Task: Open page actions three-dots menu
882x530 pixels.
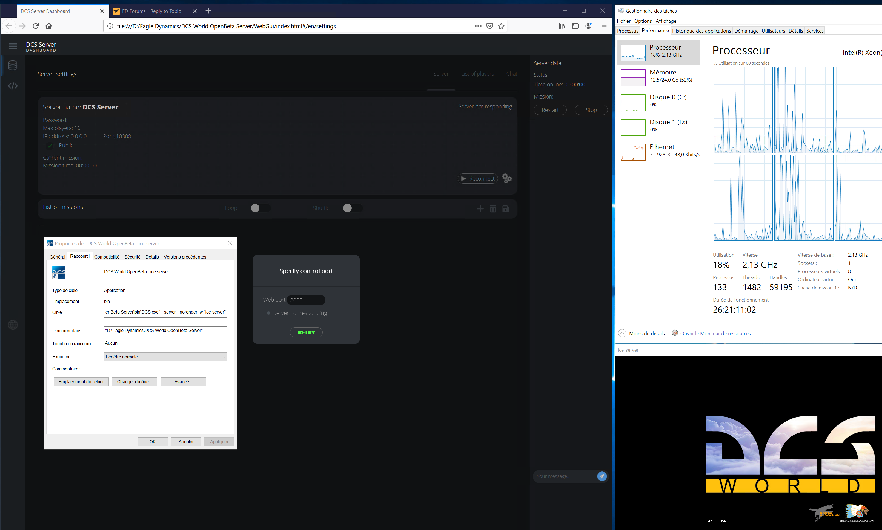Action: coord(478,26)
